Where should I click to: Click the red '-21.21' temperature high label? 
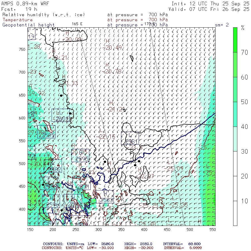tap(115, 109)
